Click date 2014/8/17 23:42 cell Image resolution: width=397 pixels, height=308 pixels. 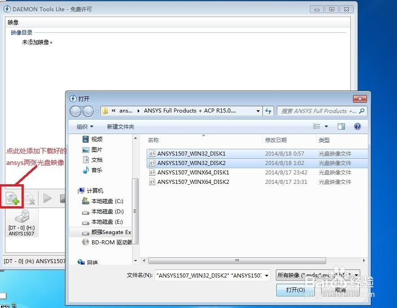click(286, 172)
